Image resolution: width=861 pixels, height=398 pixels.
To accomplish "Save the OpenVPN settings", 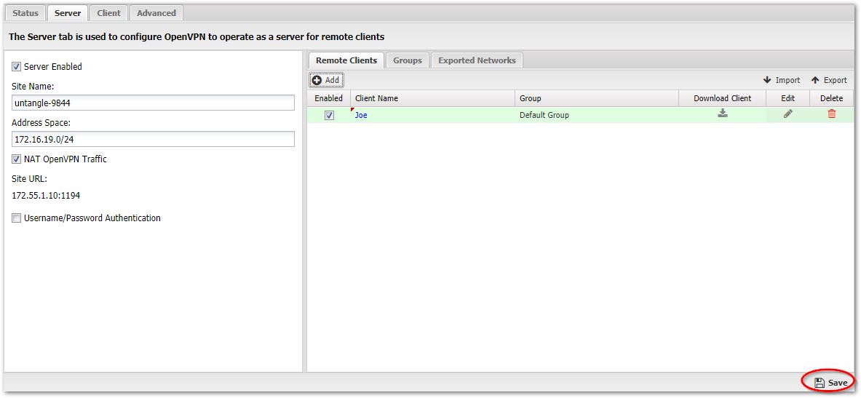I will click(x=830, y=382).
